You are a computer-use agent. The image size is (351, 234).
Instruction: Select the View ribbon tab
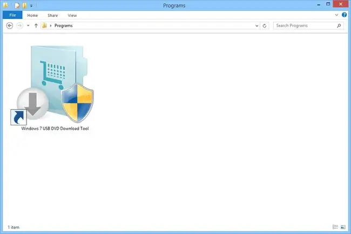72,16
